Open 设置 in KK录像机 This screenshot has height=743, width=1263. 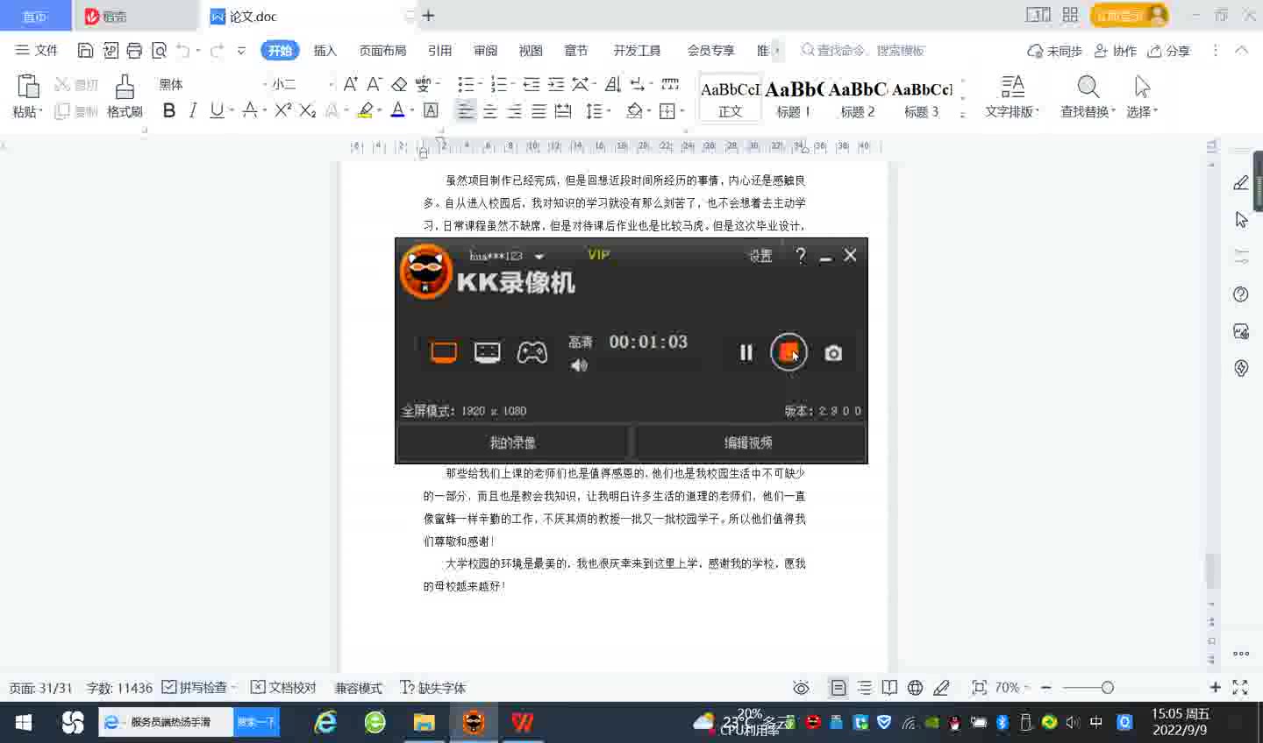tap(760, 256)
